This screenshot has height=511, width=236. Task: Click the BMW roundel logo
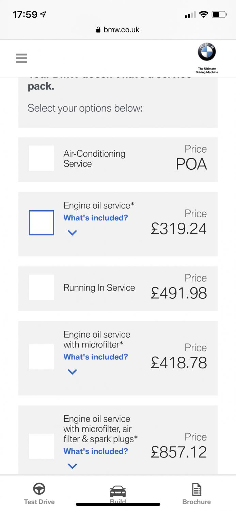click(207, 52)
